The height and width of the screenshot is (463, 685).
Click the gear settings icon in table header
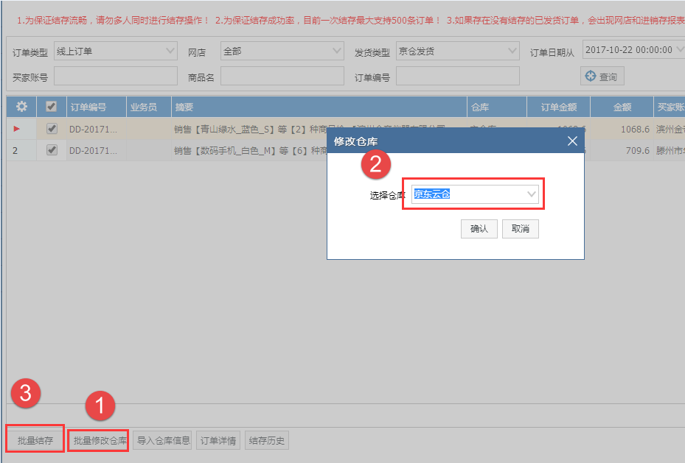[21, 107]
